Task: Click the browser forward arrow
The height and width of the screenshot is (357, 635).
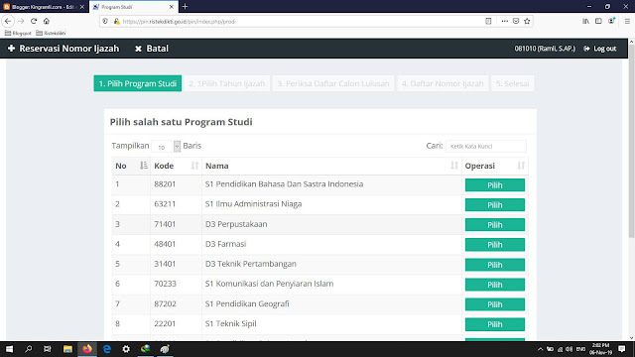Action: click(x=21, y=21)
